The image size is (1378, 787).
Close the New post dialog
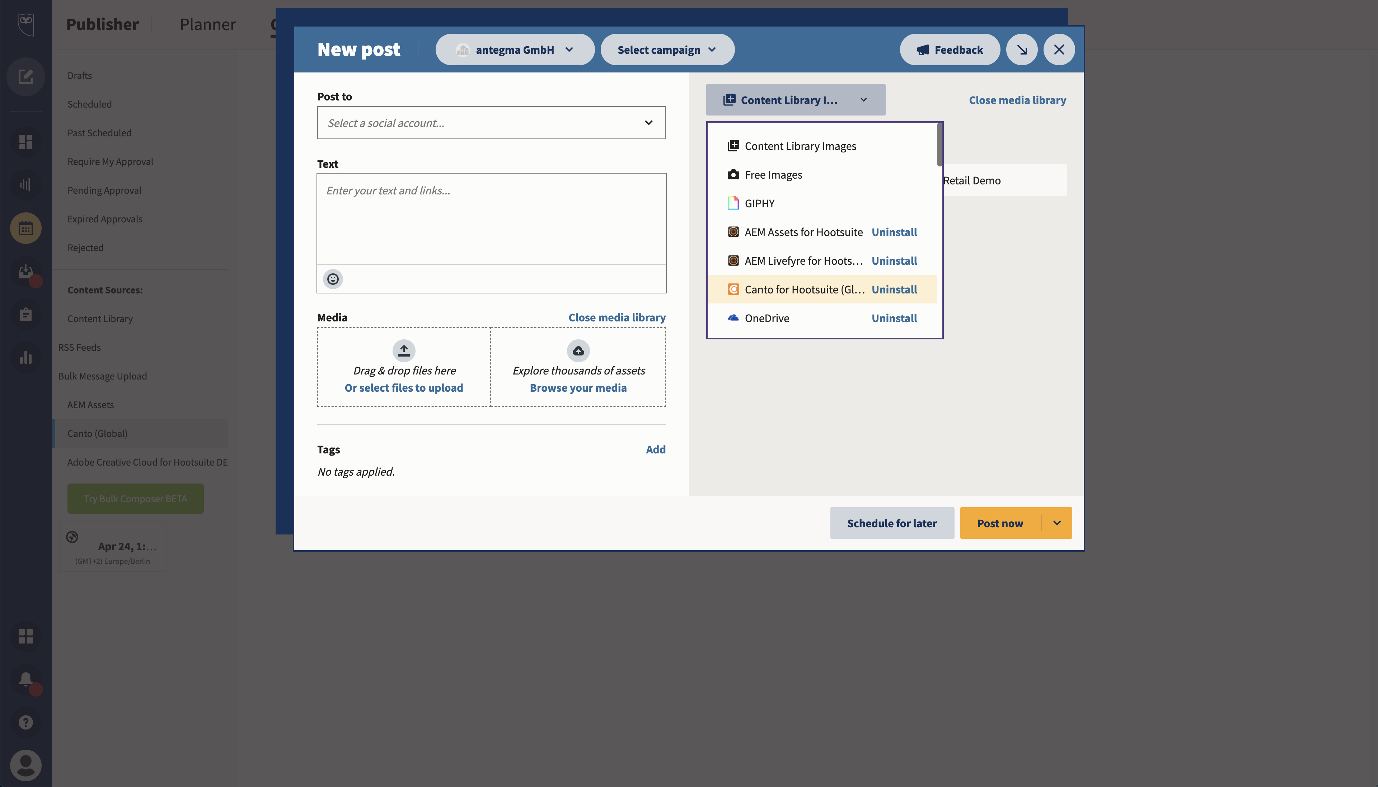click(1059, 50)
